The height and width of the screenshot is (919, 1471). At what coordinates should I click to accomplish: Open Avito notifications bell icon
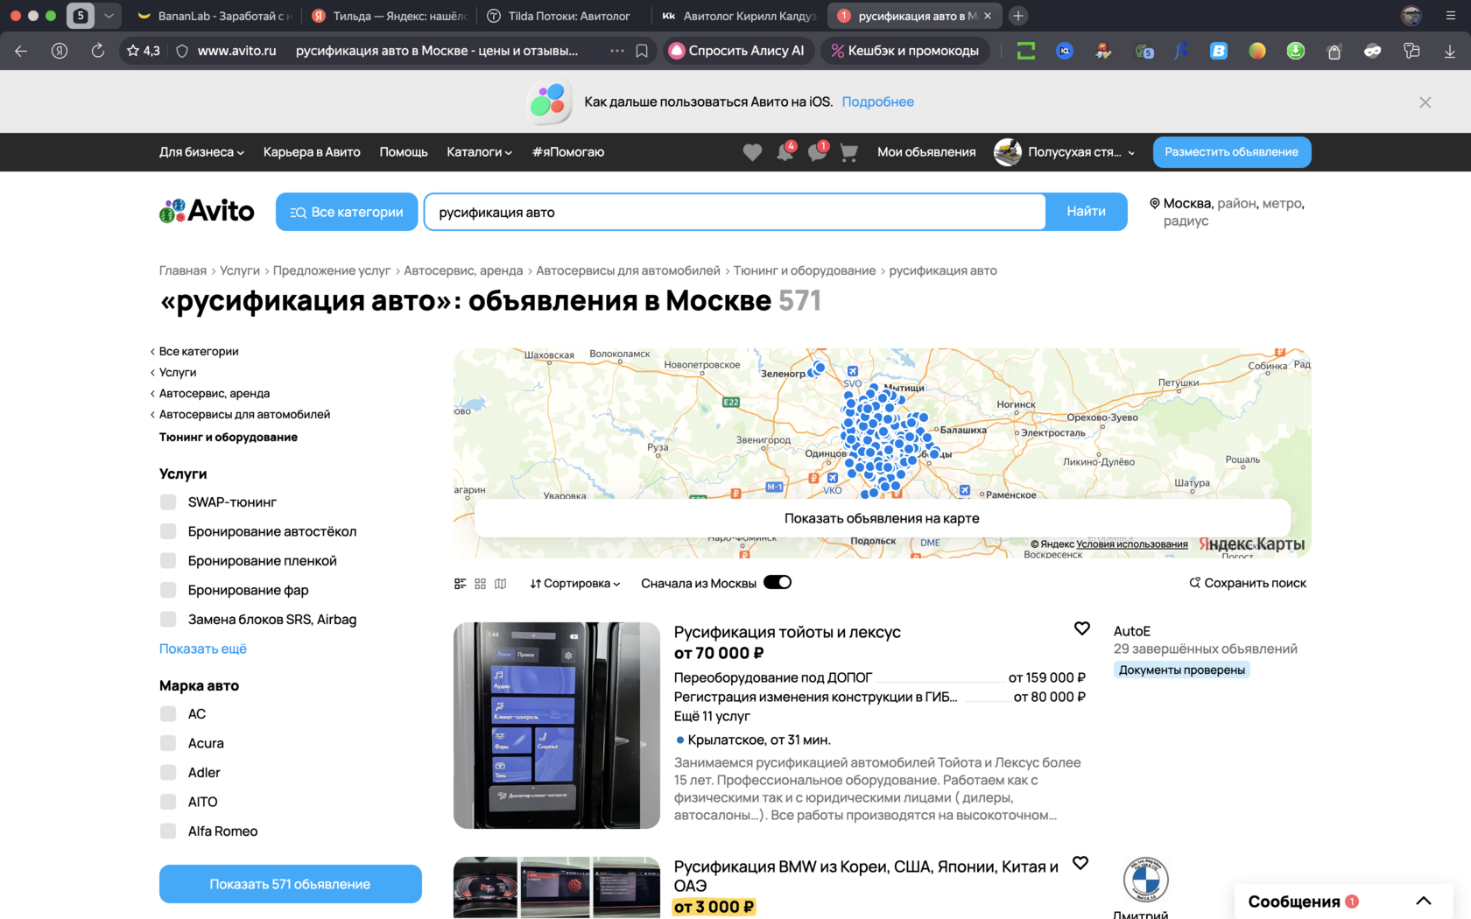point(785,152)
